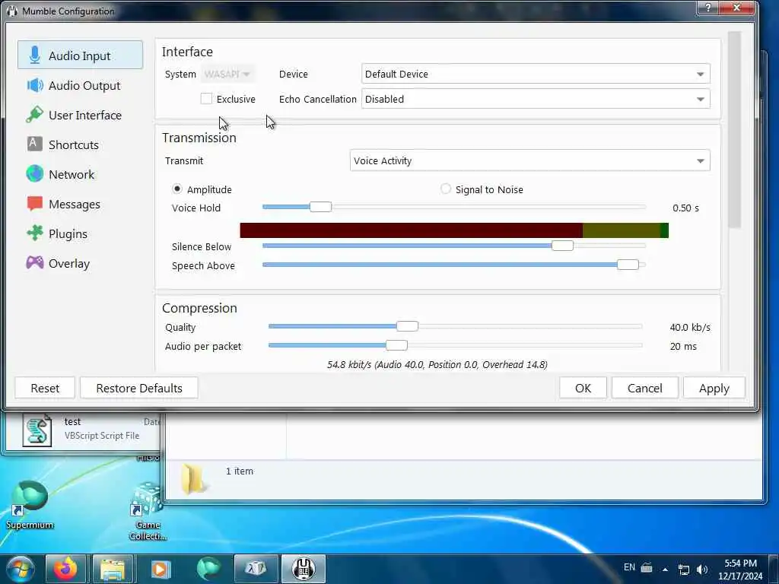Click the Apply button

click(714, 388)
